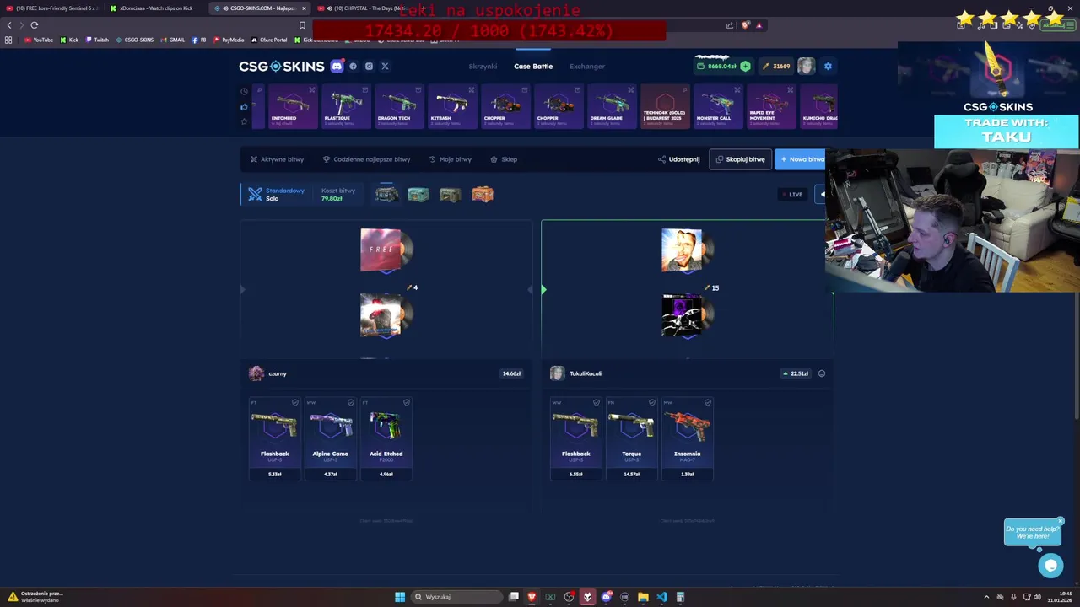Switch to Case Battle tab
The height and width of the screenshot is (607, 1080).
click(x=533, y=66)
